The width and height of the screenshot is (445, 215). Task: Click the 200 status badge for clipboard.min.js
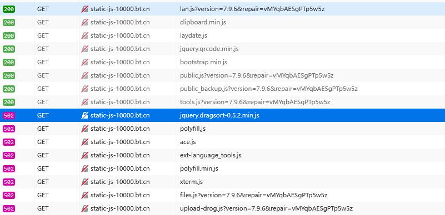(9, 22)
